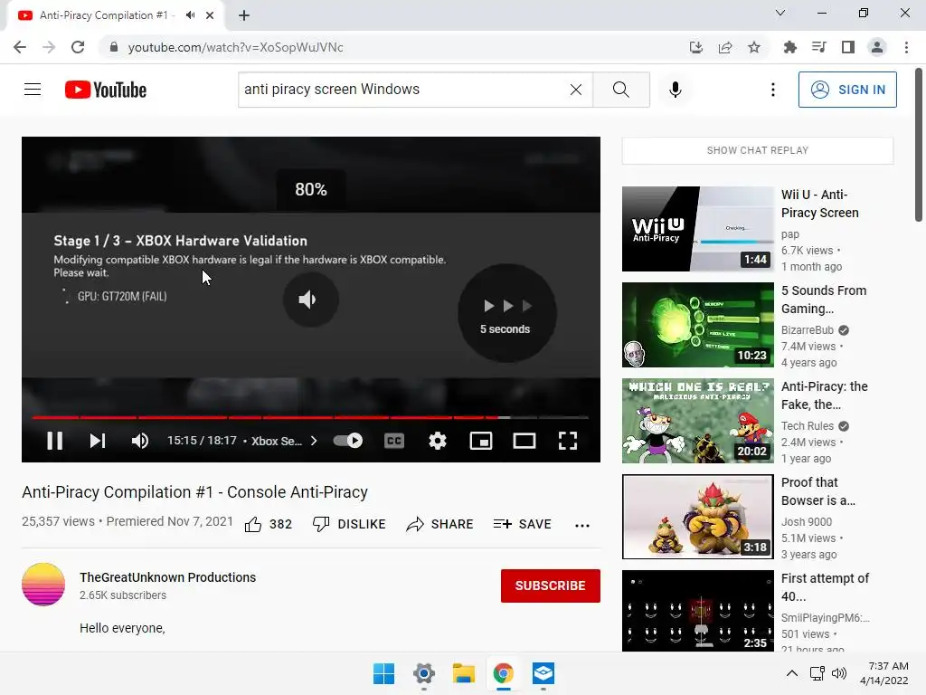Click 'First attempt of 40...' video title
Viewport: 926px width, 695px height.
point(825,586)
